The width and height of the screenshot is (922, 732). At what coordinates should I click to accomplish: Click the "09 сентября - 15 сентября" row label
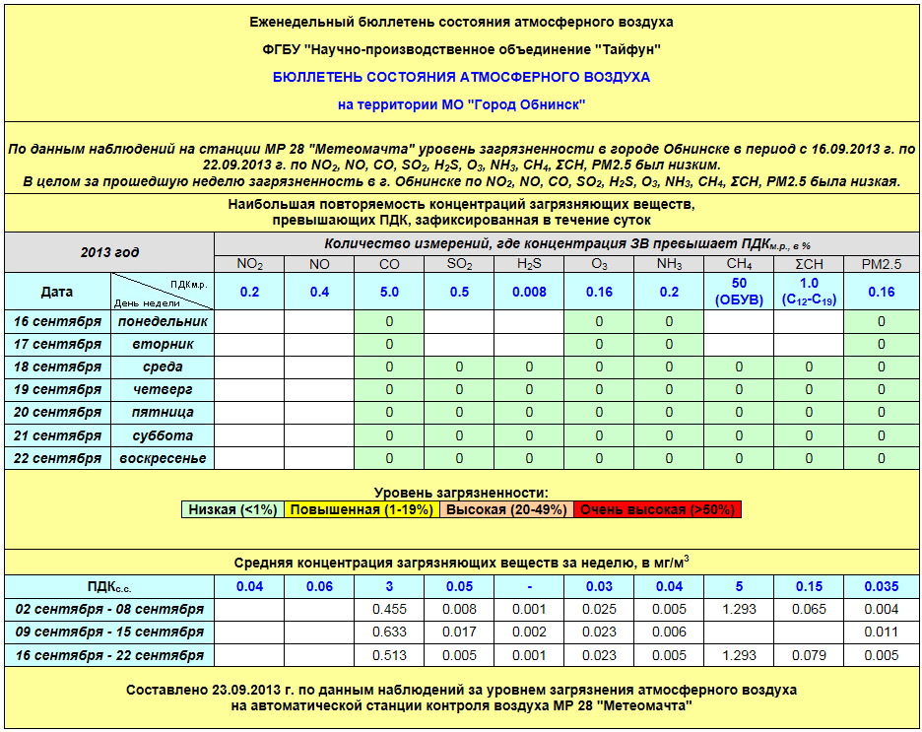click(x=109, y=632)
